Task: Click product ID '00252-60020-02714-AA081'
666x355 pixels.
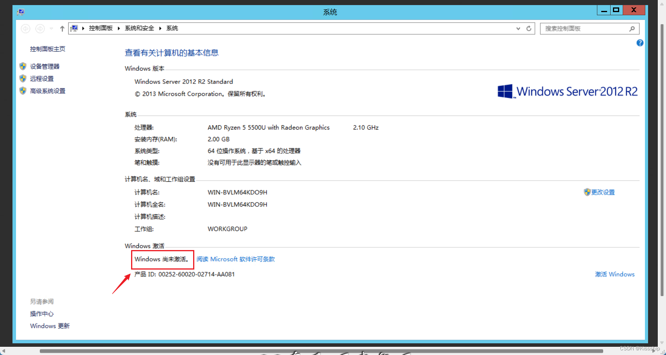Action: click(x=197, y=274)
